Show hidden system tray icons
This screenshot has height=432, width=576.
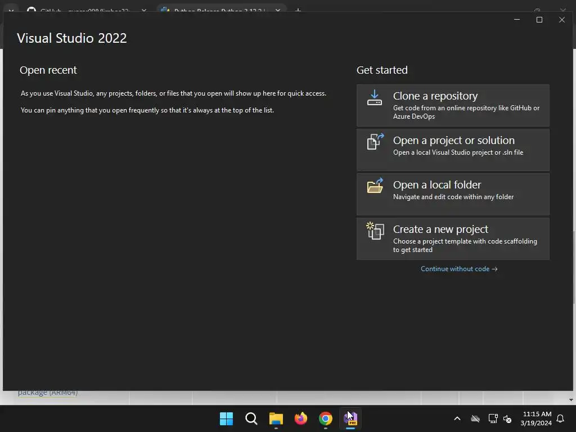pyautogui.click(x=457, y=418)
